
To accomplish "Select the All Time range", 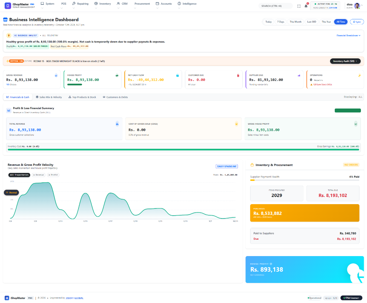I will (x=341, y=22).
